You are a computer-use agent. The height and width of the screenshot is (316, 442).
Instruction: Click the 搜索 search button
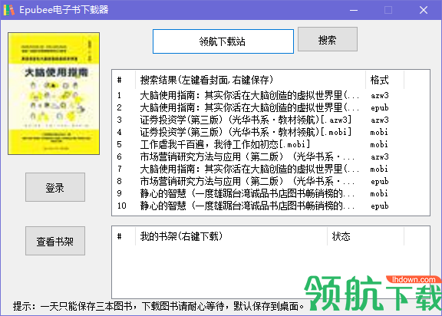point(327,39)
